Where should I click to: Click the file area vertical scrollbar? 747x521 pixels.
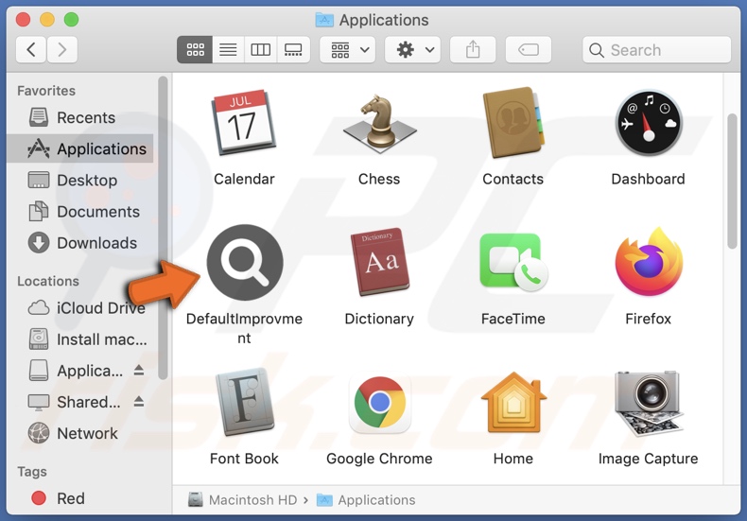pyautogui.click(x=732, y=181)
